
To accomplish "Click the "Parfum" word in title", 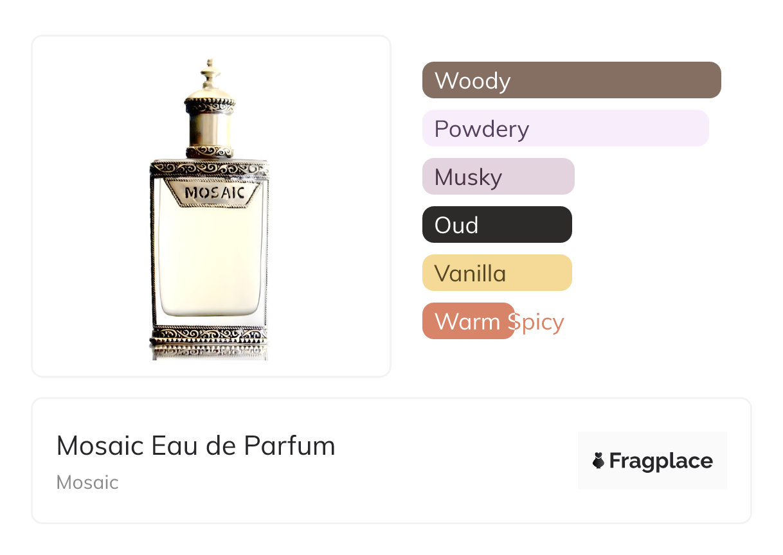I will [297, 446].
